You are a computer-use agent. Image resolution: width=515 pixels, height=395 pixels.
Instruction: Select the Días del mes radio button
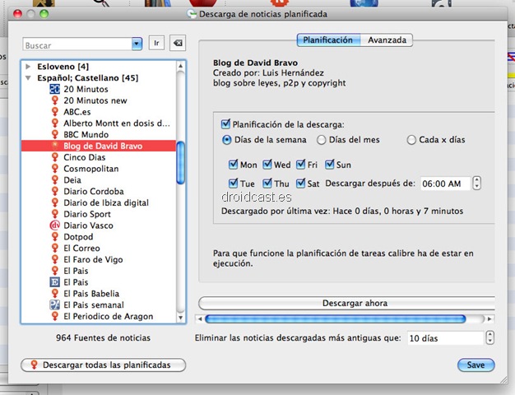point(322,140)
